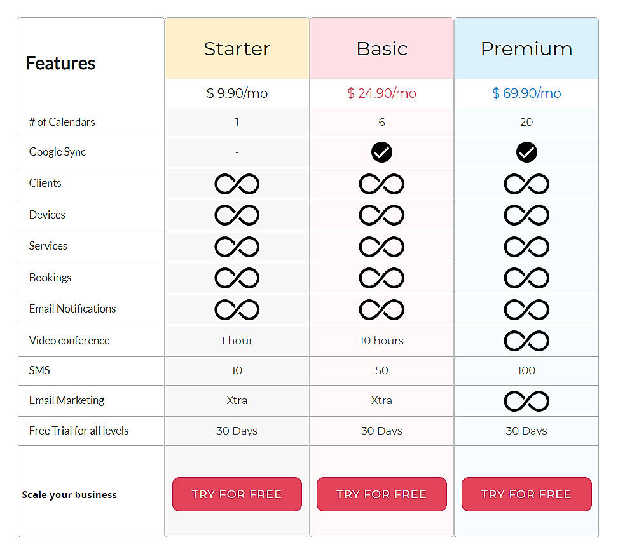Select the infinity symbol under Premium Email Marketing
This screenshot has width=618, height=554.
[x=526, y=401]
